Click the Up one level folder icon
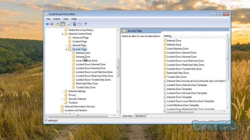This screenshot has height=140, width=250. (58, 24)
